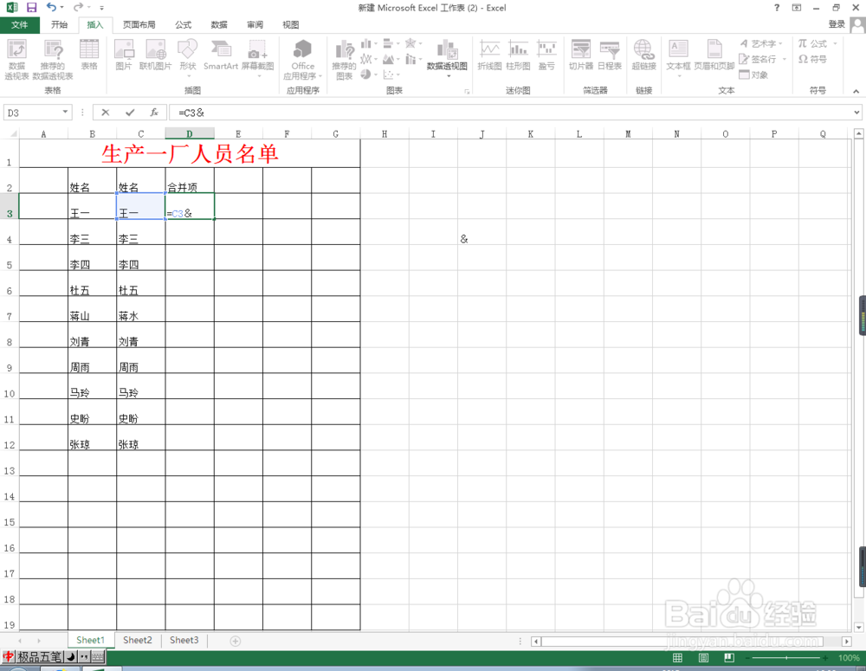Open the Name Box dropdown
This screenshot has width=866, height=671.
tap(65, 113)
